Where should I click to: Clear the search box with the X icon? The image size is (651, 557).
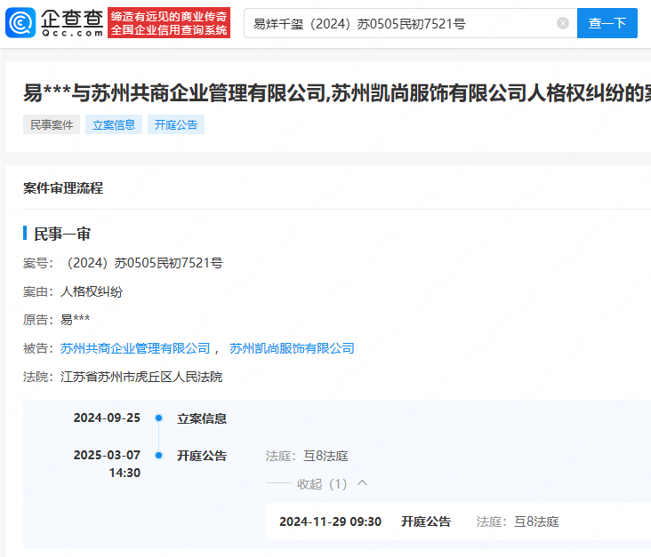563,23
